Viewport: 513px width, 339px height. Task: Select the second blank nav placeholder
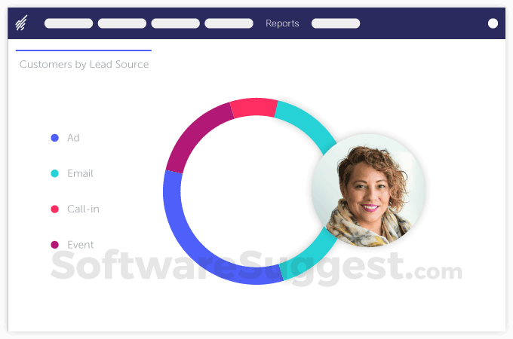(122, 23)
